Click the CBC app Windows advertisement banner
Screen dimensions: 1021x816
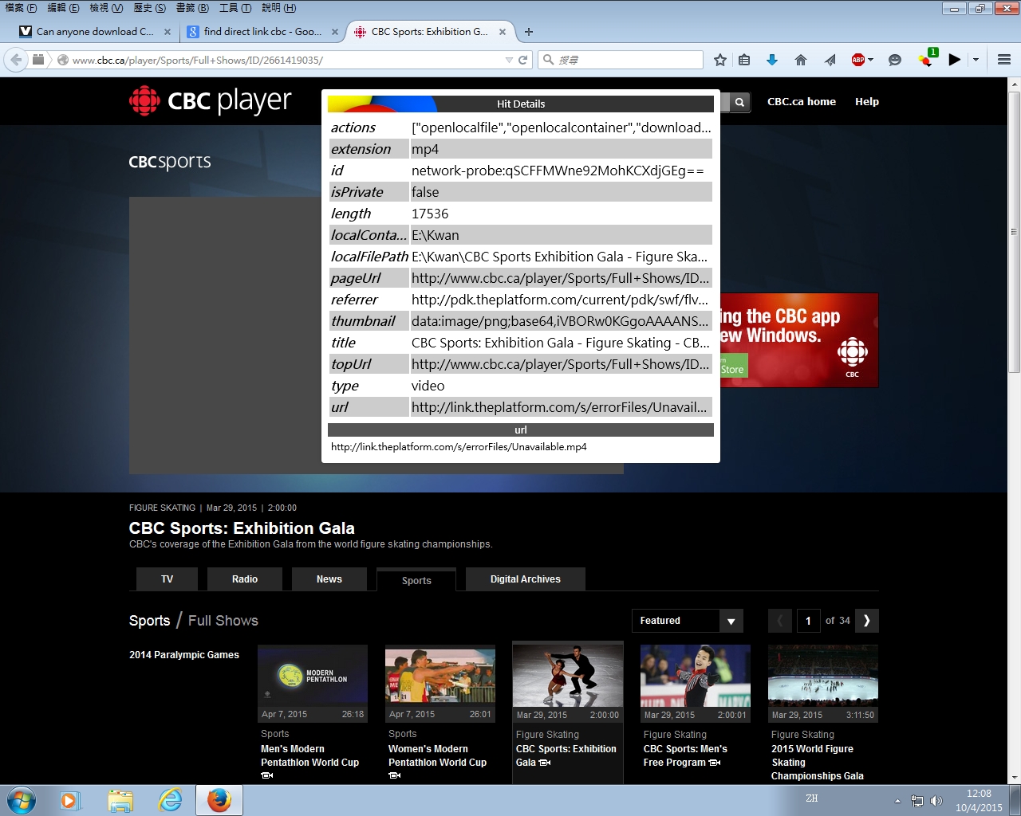(798, 340)
